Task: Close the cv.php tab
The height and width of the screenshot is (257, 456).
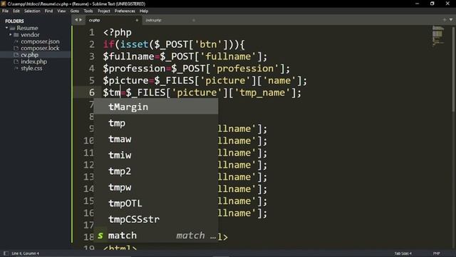Action: click(x=137, y=21)
